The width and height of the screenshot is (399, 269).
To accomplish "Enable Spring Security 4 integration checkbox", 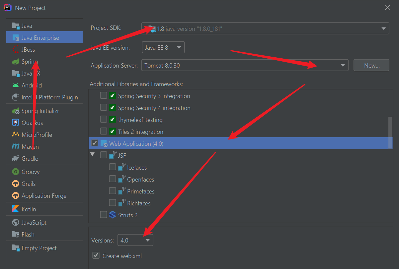I will [x=104, y=107].
